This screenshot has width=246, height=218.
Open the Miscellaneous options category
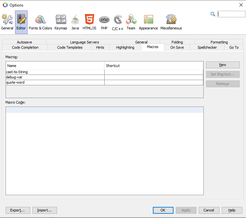171,22
